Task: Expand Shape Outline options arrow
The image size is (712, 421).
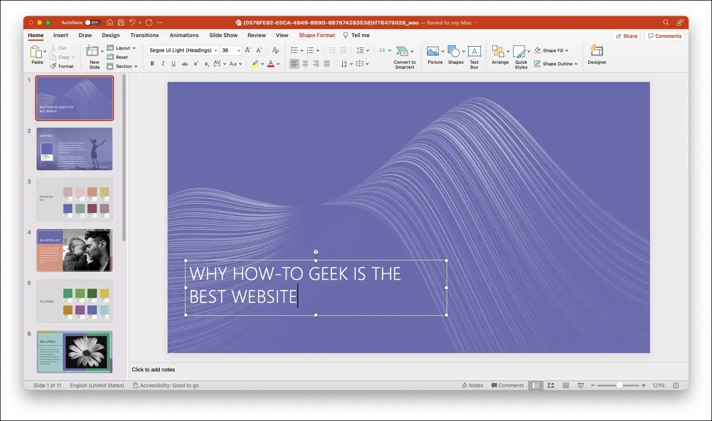Action: click(x=576, y=64)
